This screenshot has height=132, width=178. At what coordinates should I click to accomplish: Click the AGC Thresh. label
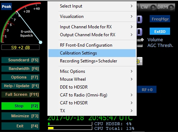[160, 46]
